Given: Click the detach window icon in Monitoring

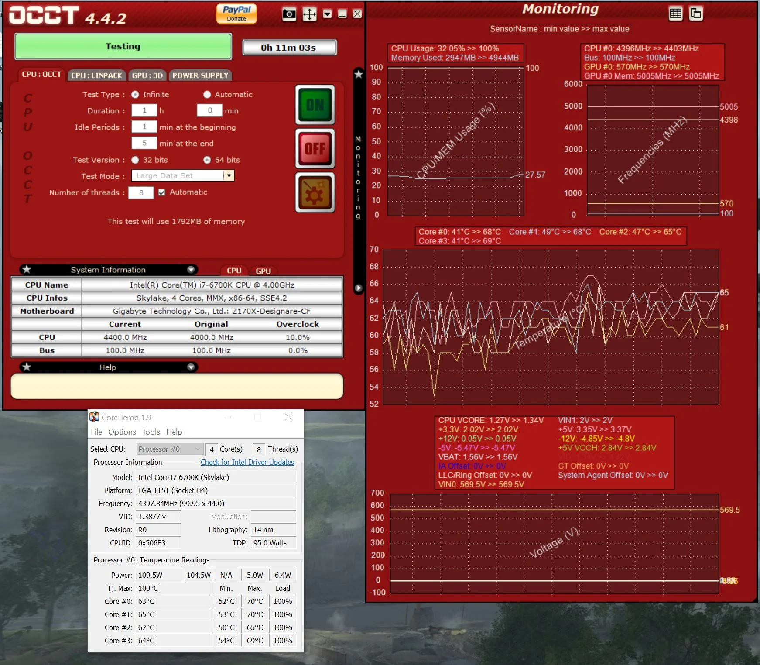Looking at the screenshot, I should (695, 14).
